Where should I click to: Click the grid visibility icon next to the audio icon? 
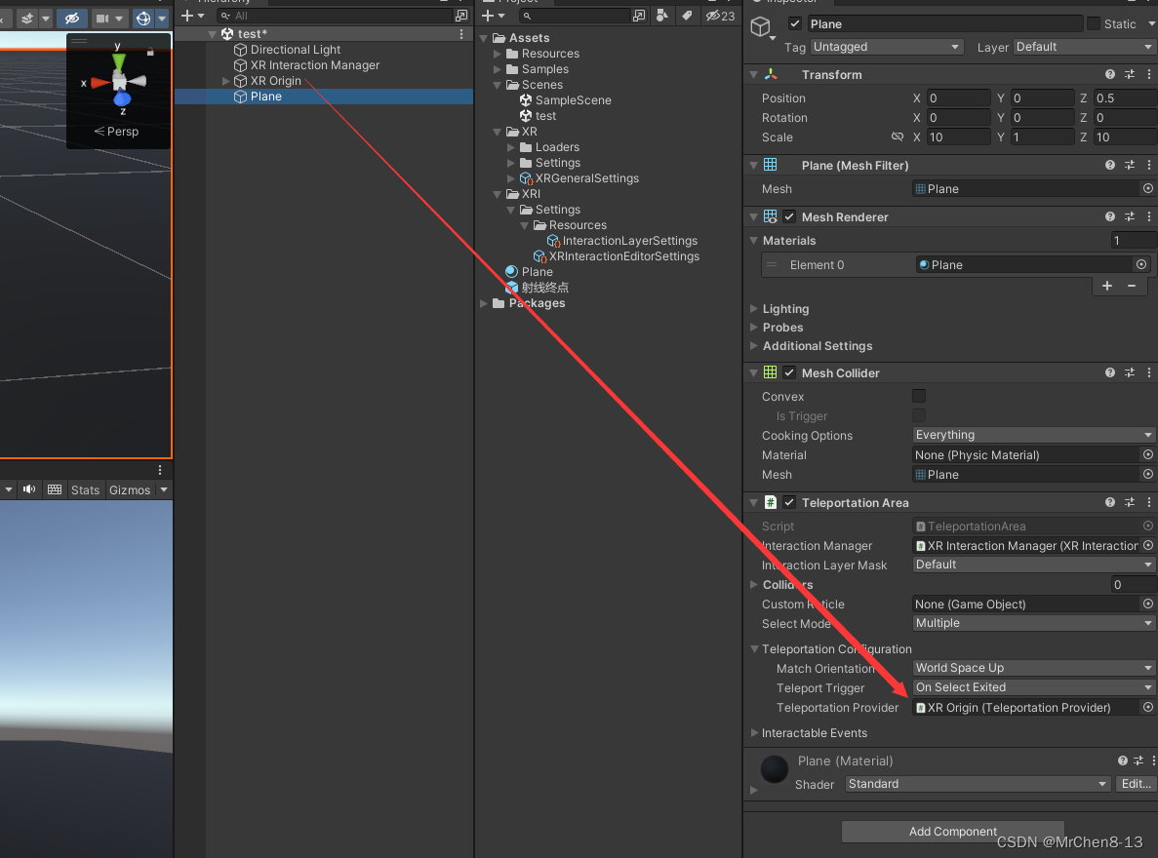pos(54,489)
